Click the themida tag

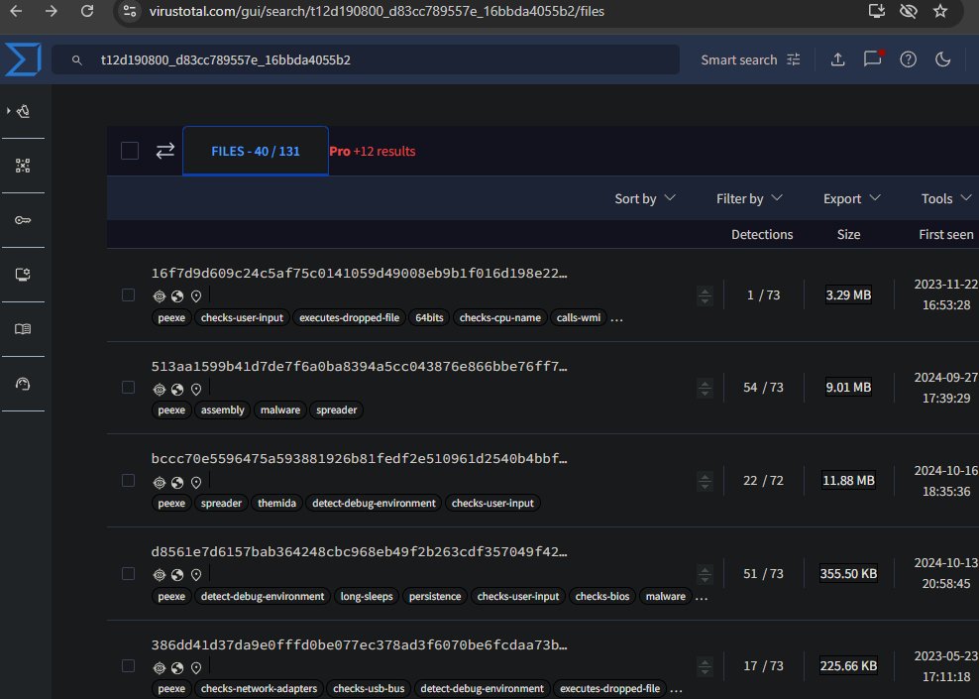click(x=276, y=503)
